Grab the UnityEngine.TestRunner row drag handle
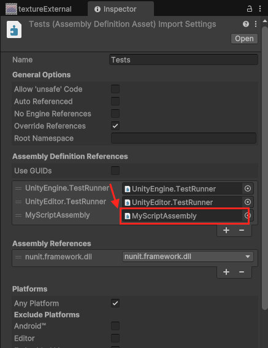268x348 pixels. point(18,188)
